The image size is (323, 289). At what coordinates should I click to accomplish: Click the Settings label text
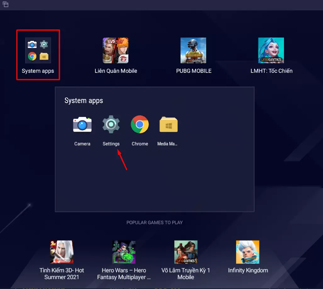111,144
